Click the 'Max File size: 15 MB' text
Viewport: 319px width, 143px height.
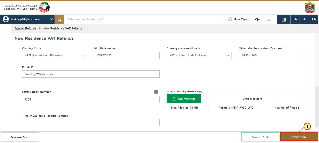(x=184, y=108)
